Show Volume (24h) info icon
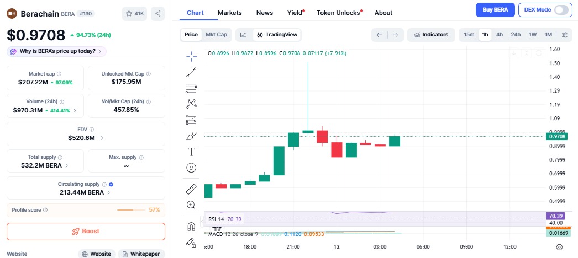 pyautogui.click(x=61, y=102)
